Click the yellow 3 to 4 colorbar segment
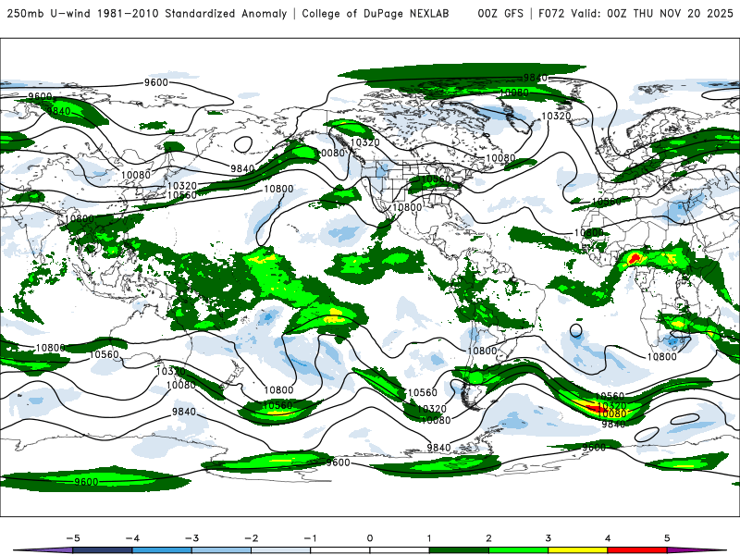 click(x=577, y=550)
